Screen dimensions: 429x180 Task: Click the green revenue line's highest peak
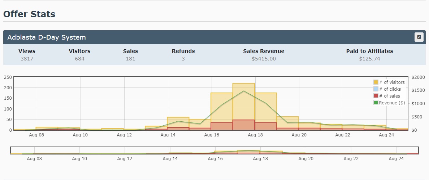[244, 91]
